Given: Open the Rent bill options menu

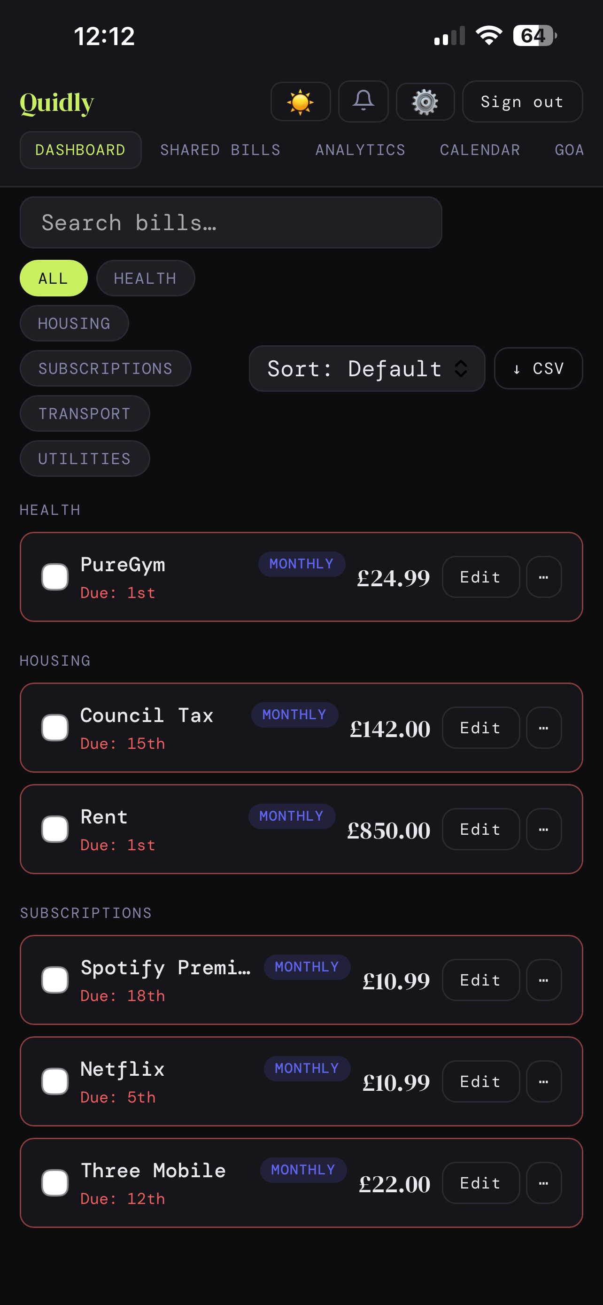Looking at the screenshot, I should point(543,829).
